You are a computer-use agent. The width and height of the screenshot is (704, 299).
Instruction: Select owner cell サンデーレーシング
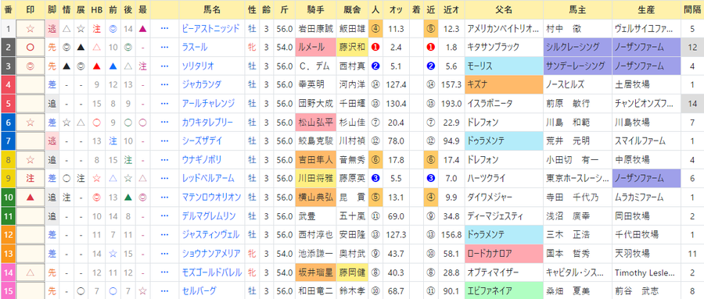tap(577, 66)
